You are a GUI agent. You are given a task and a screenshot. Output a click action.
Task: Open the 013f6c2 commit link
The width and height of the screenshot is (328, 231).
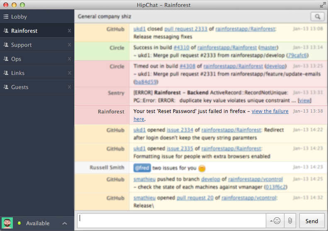click(275, 187)
